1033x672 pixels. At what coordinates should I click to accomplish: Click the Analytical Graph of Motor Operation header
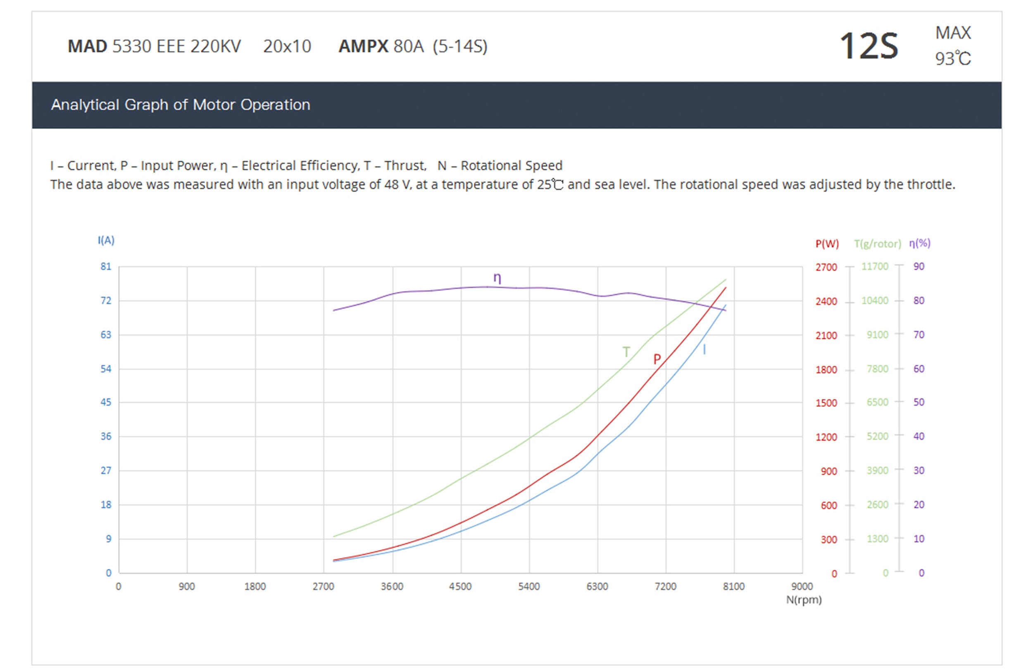[x=181, y=105]
